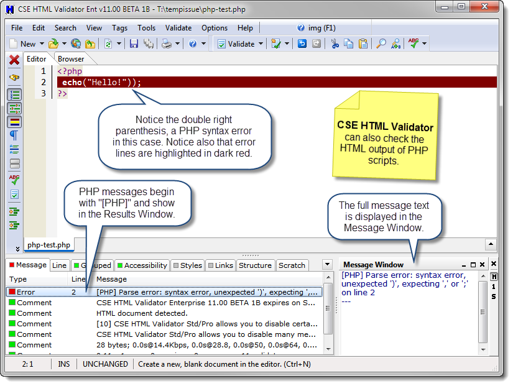Expand the open file dropdown arrow
The width and height of the screenshot is (513, 386).
click(64, 44)
